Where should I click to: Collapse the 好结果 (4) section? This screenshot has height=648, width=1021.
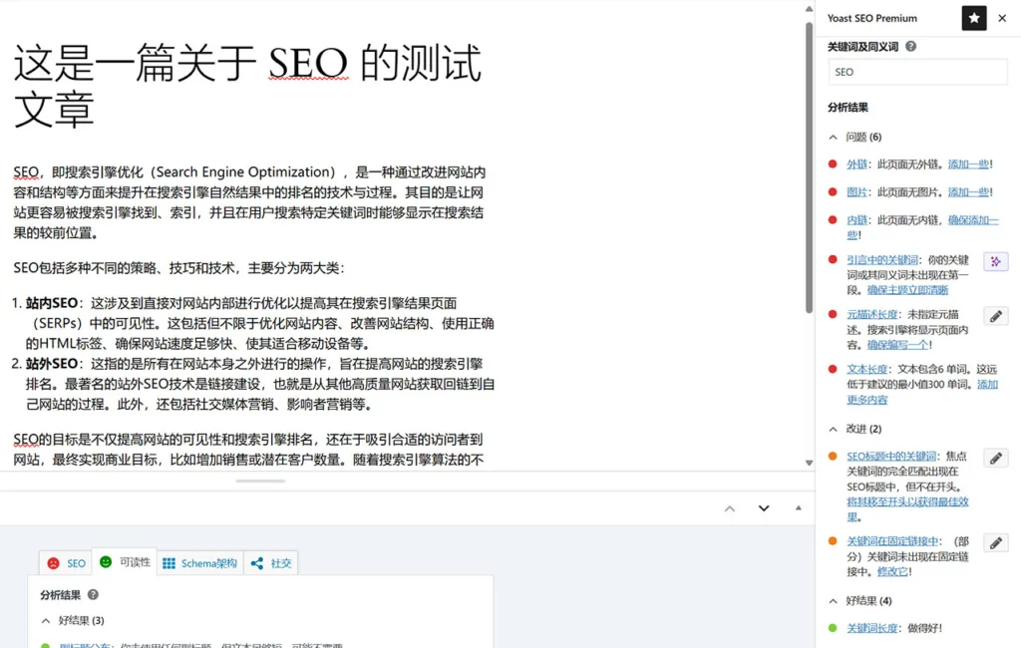(x=834, y=600)
